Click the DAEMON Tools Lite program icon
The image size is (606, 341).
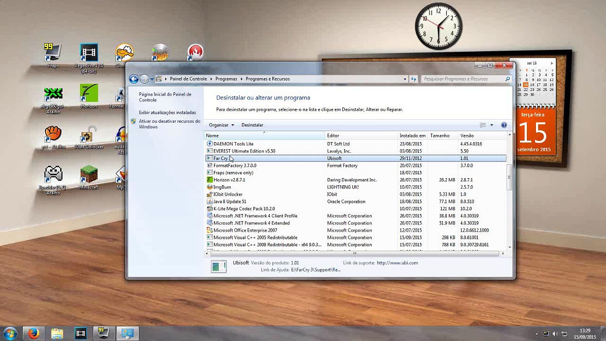click(210, 144)
